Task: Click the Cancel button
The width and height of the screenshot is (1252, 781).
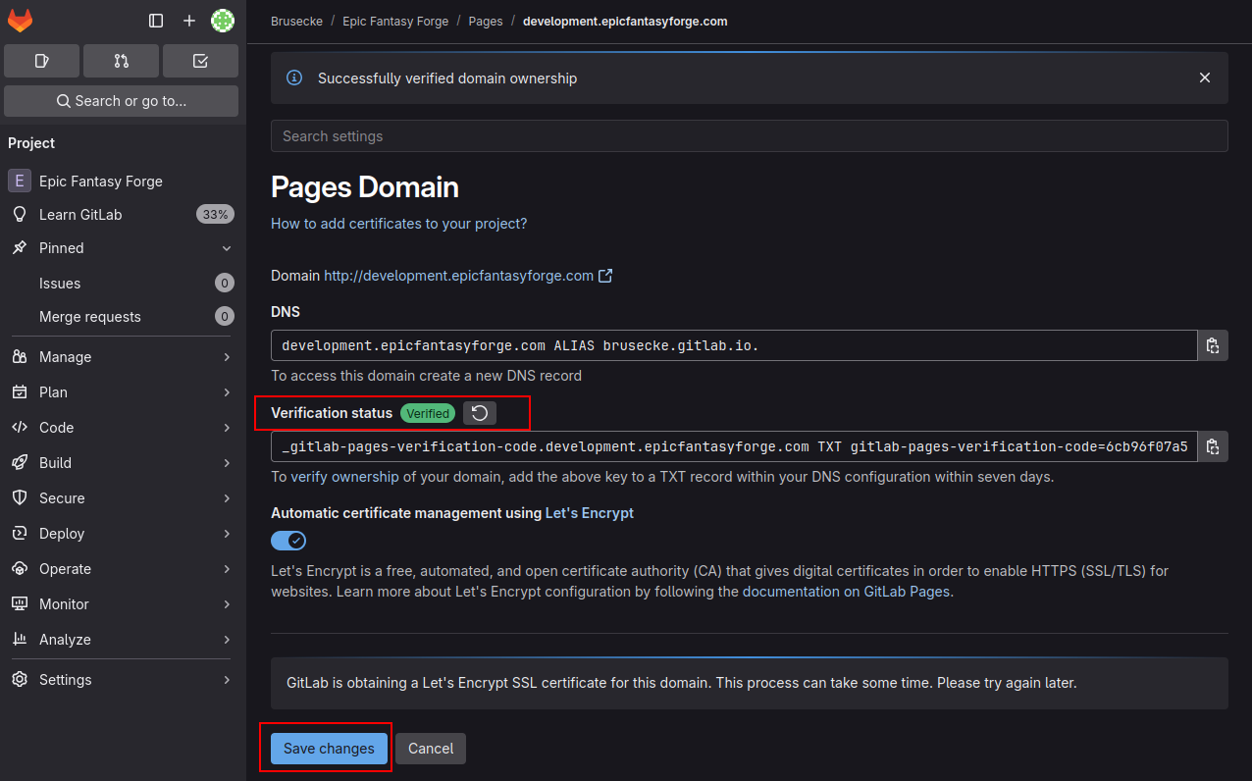Action: tap(431, 749)
